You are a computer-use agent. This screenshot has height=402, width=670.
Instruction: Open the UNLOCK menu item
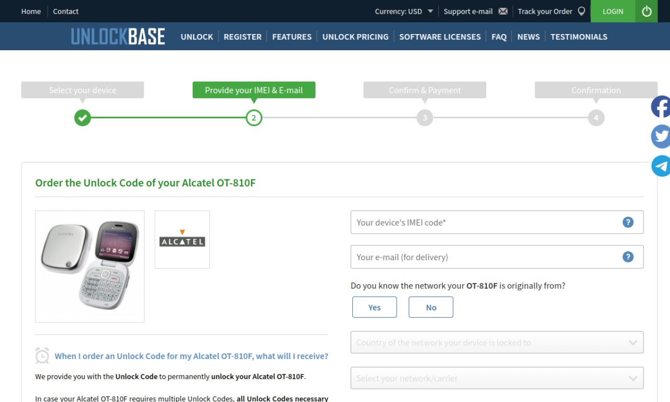coord(197,37)
